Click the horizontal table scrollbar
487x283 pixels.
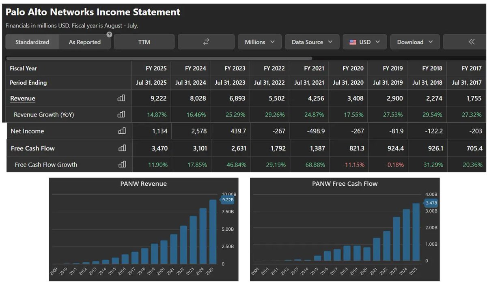pyautogui.click(x=159, y=58)
